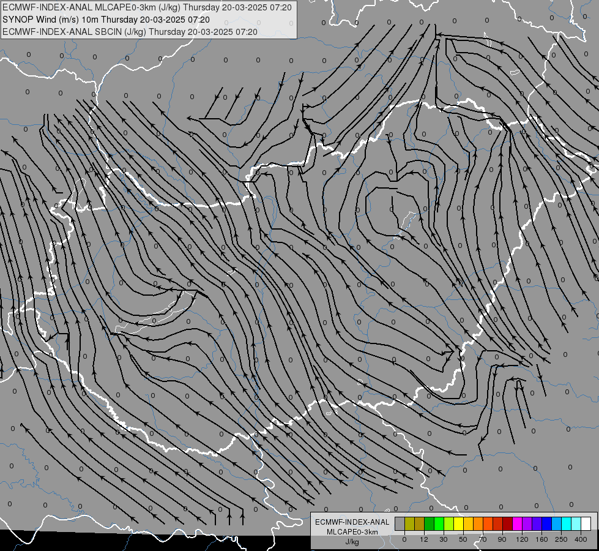Image resolution: width=599 pixels, height=551 pixels.
Task: Select the magenta legend swatch
Action: pyautogui.click(x=517, y=523)
